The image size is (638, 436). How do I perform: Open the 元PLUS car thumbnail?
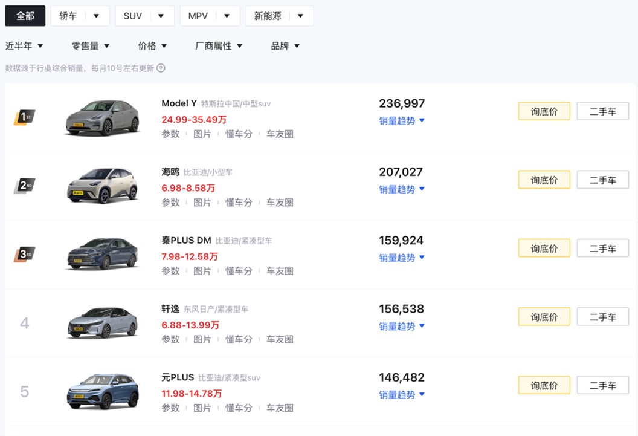pyautogui.click(x=103, y=391)
